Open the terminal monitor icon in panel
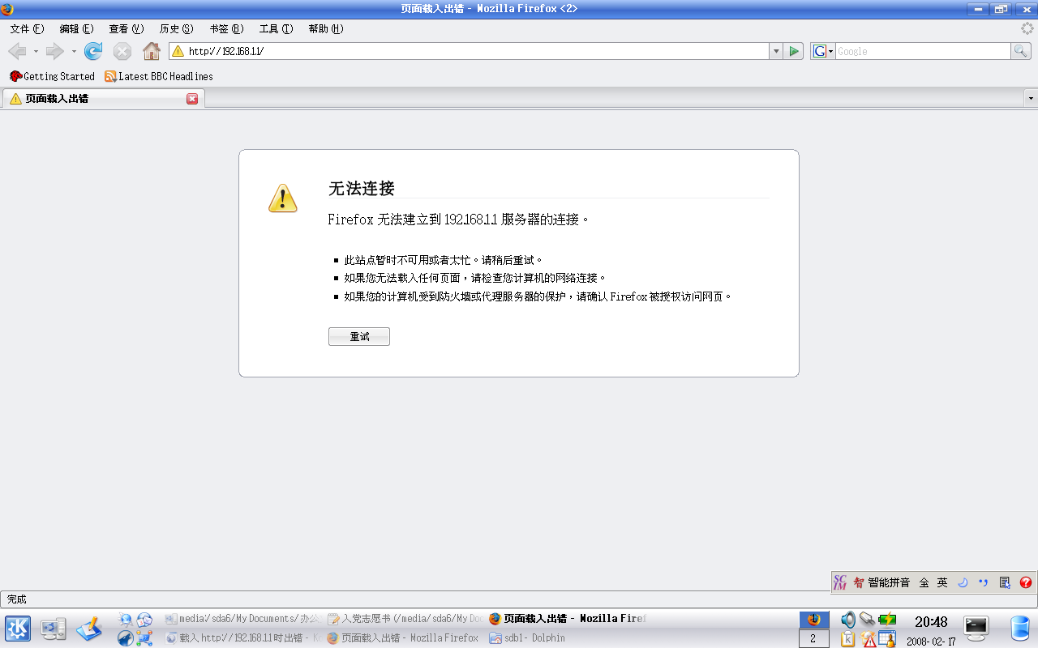Screen dimensions: 1038x648 pyautogui.click(x=976, y=628)
